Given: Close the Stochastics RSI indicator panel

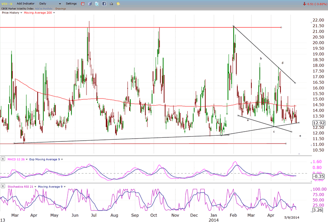Looking at the screenshot, I should (x=3, y=186).
